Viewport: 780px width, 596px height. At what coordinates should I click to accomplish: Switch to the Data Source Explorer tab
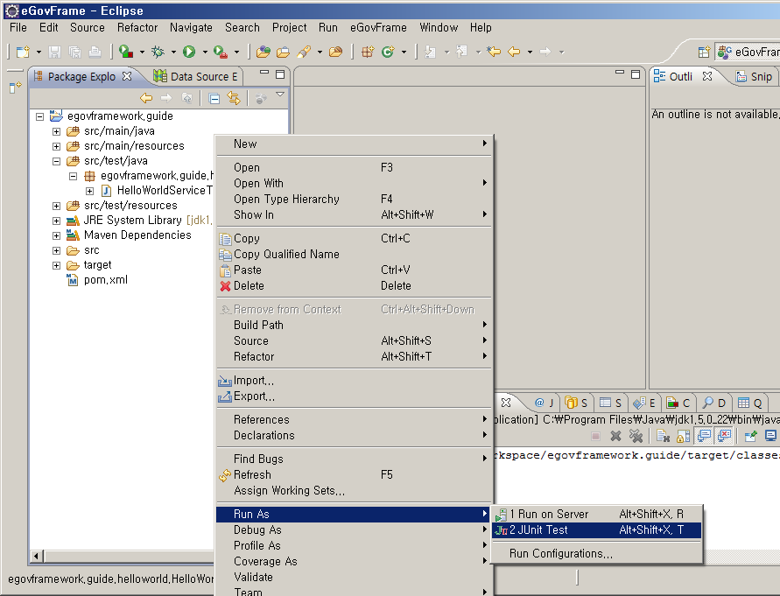click(196, 76)
